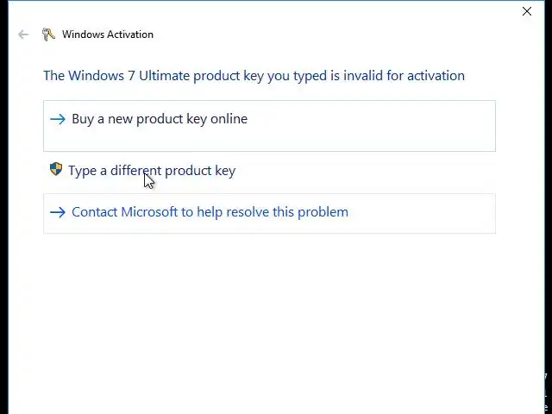Screen dimensions: 552x414
Task: Click empty right side of the Contact Microsoft option box
Action: coord(431,213)
